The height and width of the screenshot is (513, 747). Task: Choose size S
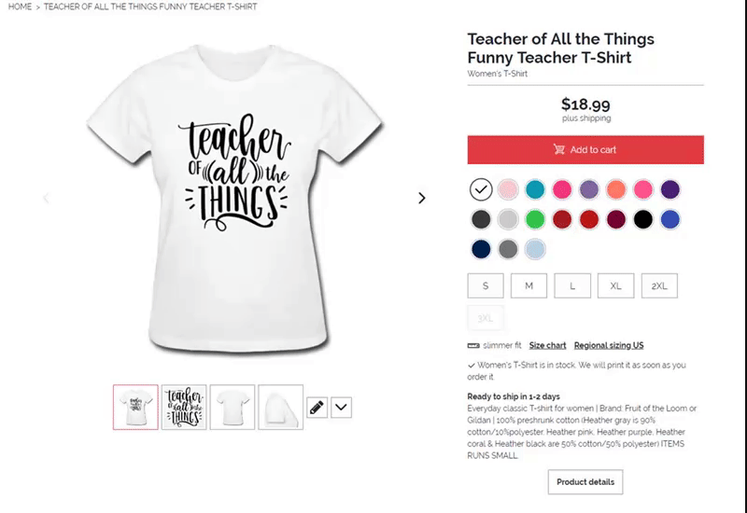coord(486,285)
